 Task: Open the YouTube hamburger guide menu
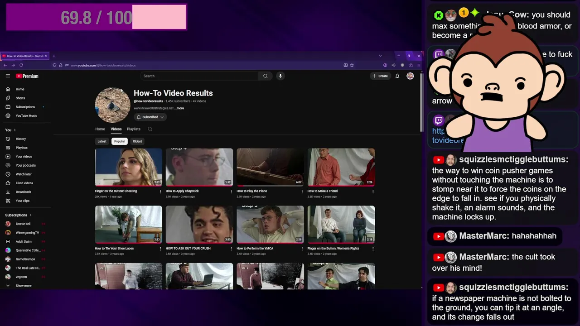coord(8,76)
